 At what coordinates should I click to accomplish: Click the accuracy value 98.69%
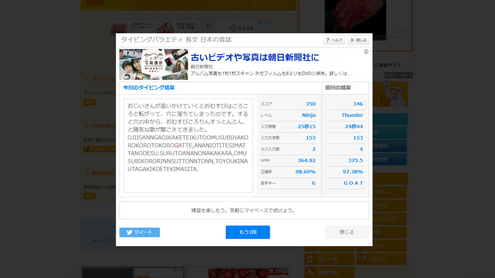click(305, 172)
